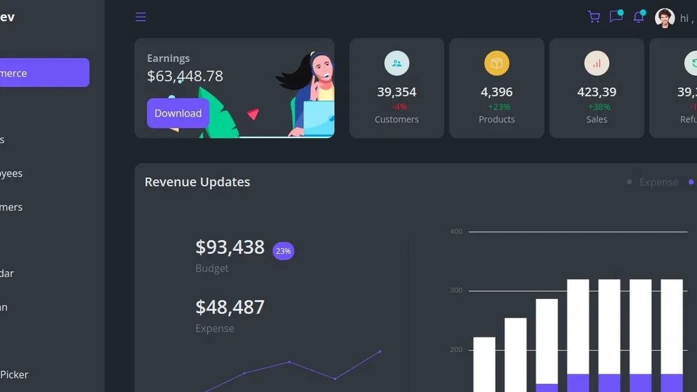
Task: Click the 400 axis label
Action: coord(456,231)
